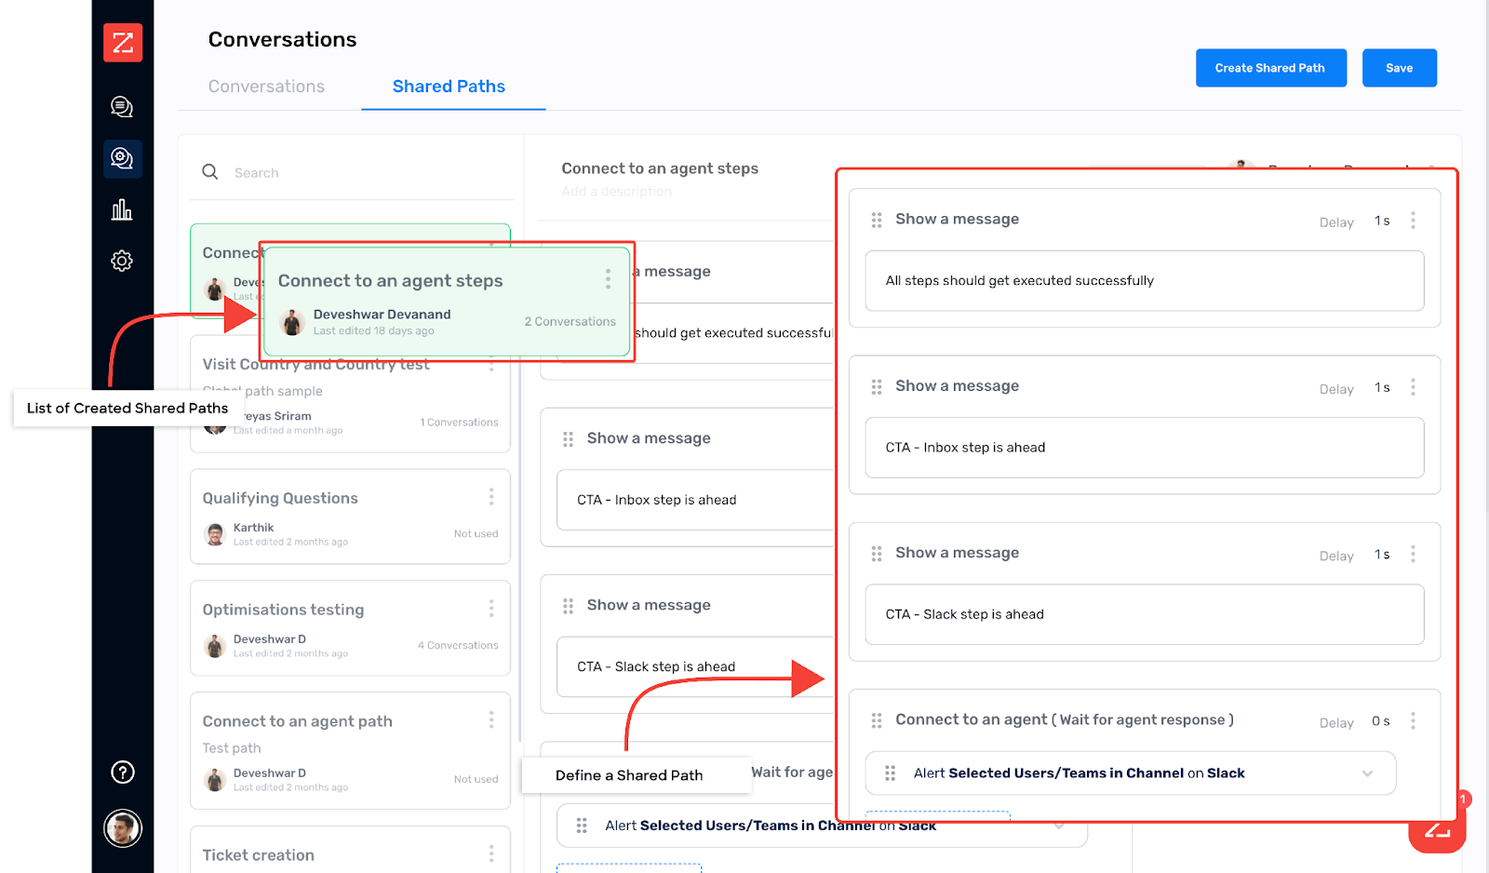1489x873 pixels.
Task: Open the Settings gear in sidebar
Action: [122, 261]
